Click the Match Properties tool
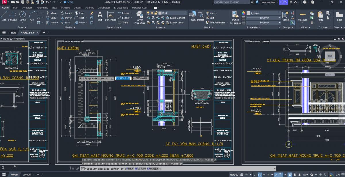 [x=235, y=17]
